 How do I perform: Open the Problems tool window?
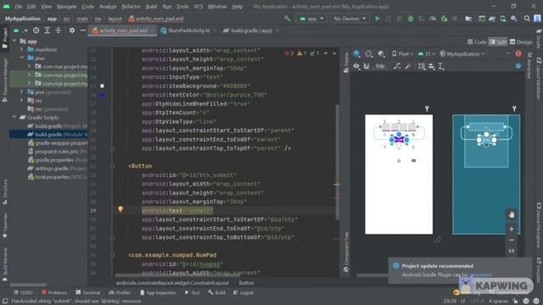(x=54, y=292)
